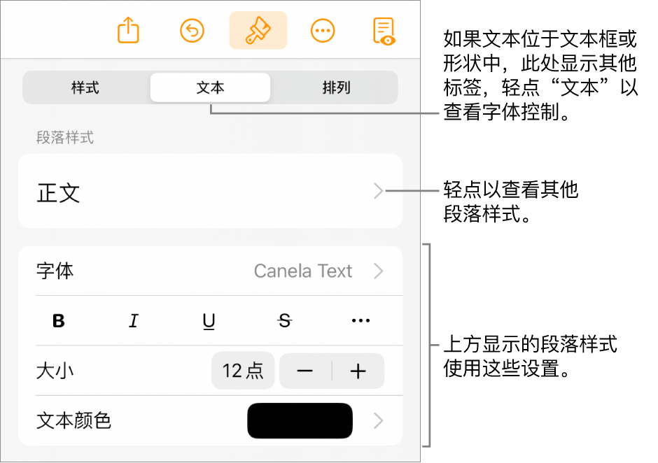Image resolution: width=658 pixels, height=463 pixels.
Task: Tap the 大小 label
Action: 55,371
